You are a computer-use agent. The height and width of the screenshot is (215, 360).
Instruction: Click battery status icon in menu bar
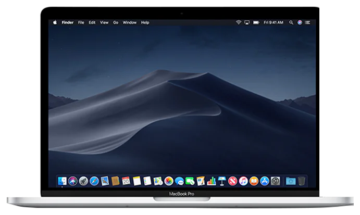coord(256,22)
